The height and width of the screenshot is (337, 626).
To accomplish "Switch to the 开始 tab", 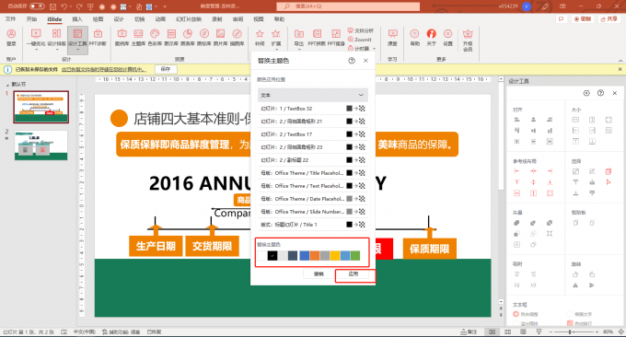I will (x=31, y=19).
